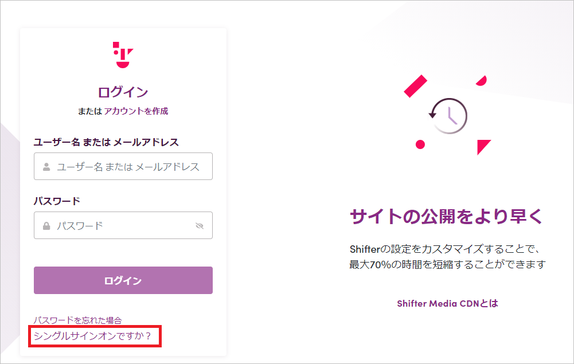Click the person icon in the username field

click(x=46, y=167)
